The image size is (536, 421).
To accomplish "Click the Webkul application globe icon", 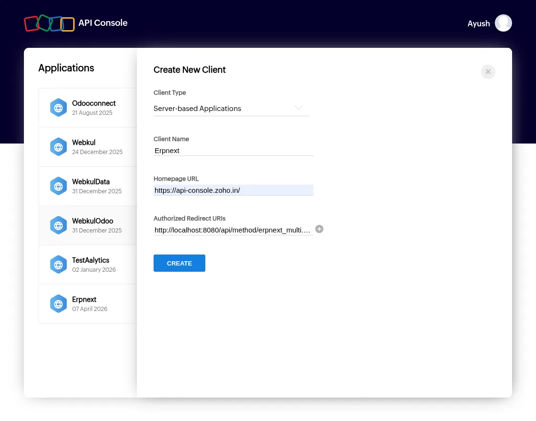I will pos(58,147).
